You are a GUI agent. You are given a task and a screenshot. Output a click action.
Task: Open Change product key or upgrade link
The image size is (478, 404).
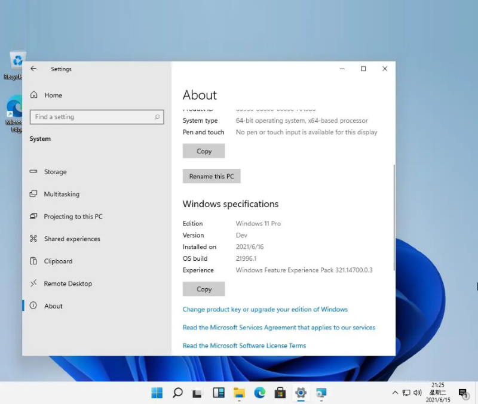point(265,309)
